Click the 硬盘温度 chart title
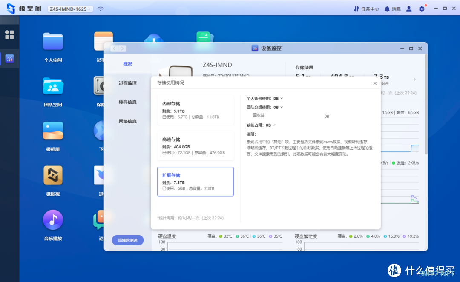This screenshot has height=282, width=460. [167, 236]
